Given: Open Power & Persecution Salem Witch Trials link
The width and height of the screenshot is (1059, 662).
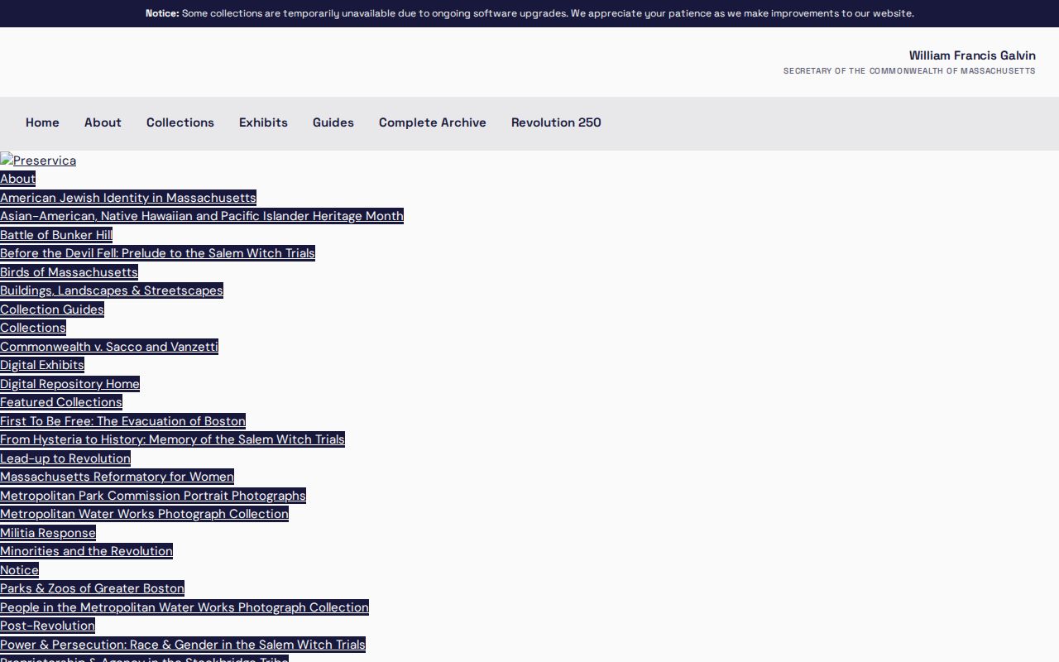Looking at the screenshot, I should [183, 645].
